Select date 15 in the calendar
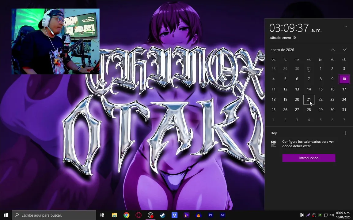Viewport: 353px width, 220px height. [321, 89]
